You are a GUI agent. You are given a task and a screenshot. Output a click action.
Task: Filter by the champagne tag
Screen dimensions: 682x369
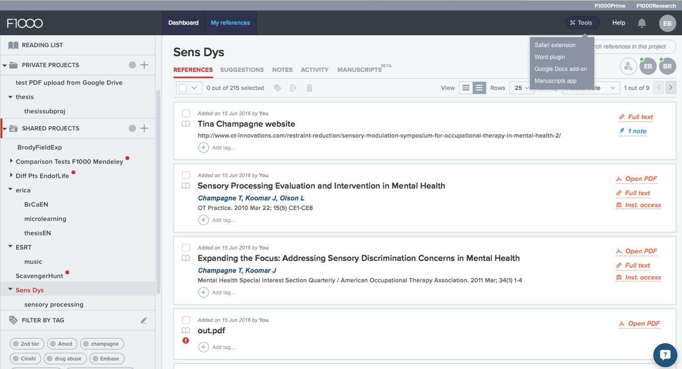tap(100, 344)
